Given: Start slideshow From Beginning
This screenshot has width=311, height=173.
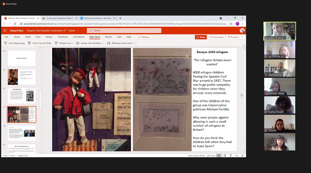Looking at the screenshot, I should [14, 43].
